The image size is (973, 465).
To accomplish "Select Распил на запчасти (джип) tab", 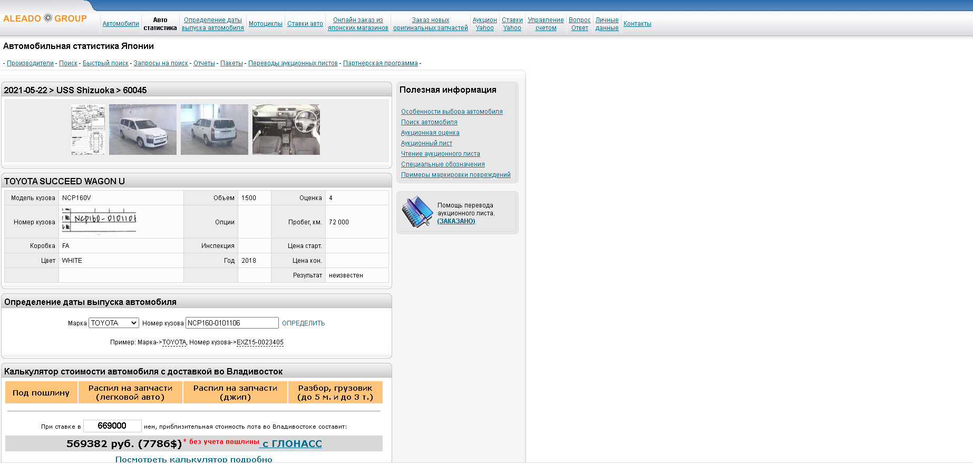I will coord(235,393).
